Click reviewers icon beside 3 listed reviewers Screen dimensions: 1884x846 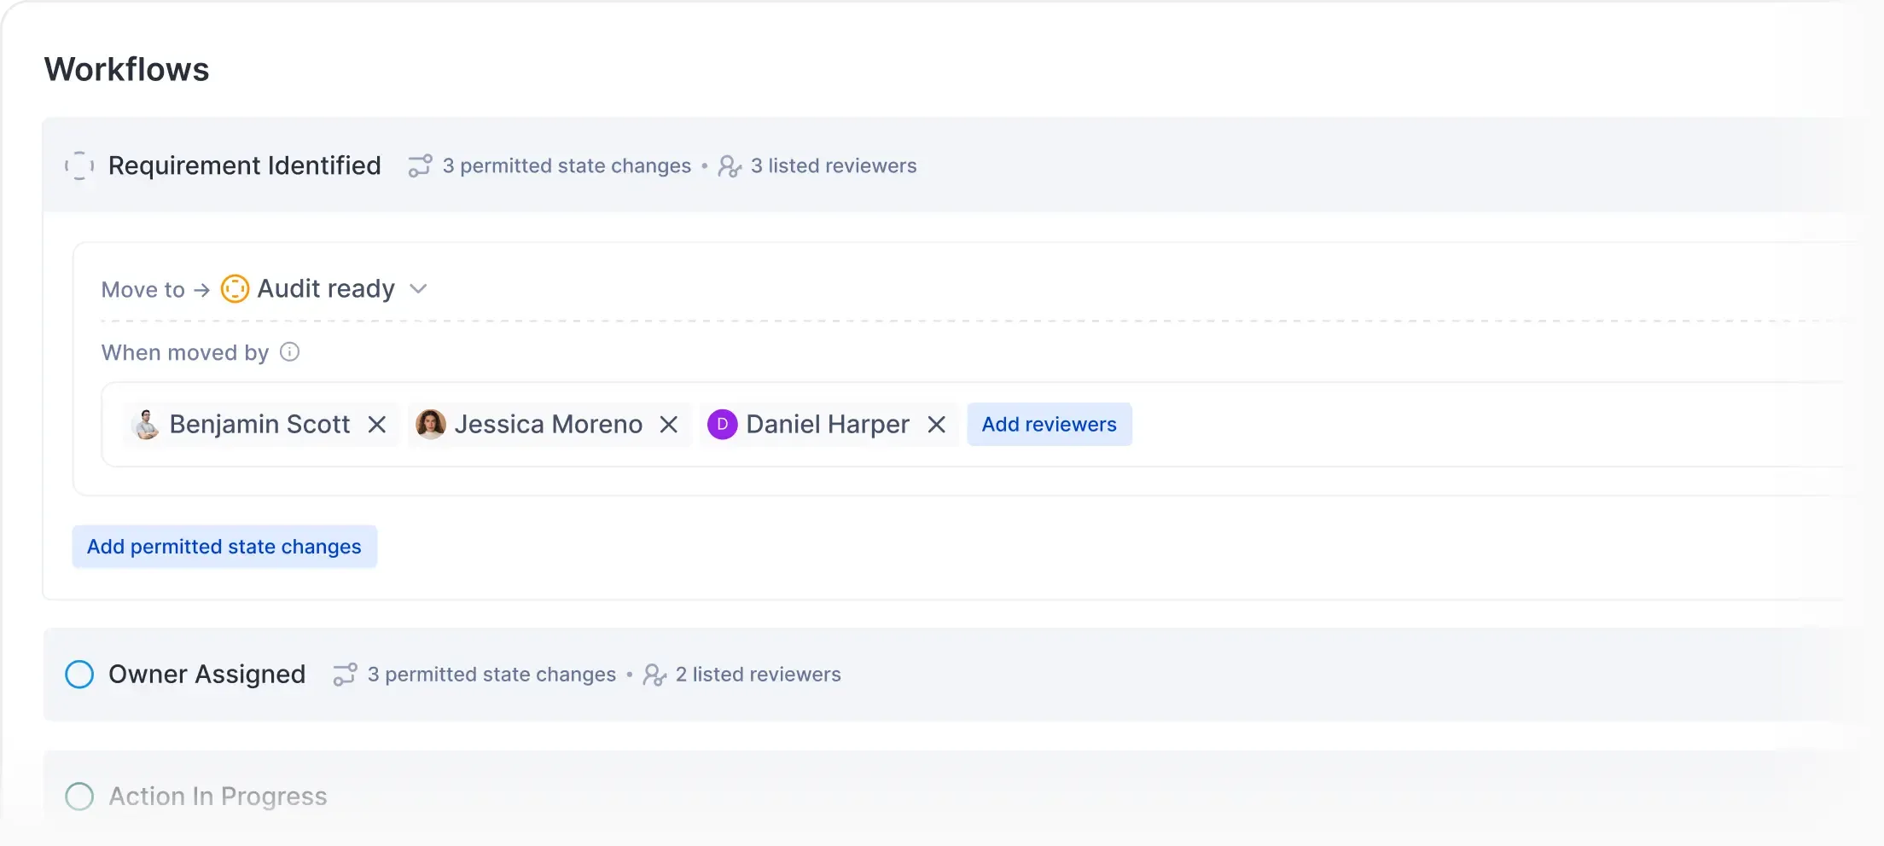pyautogui.click(x=730, y=165)
